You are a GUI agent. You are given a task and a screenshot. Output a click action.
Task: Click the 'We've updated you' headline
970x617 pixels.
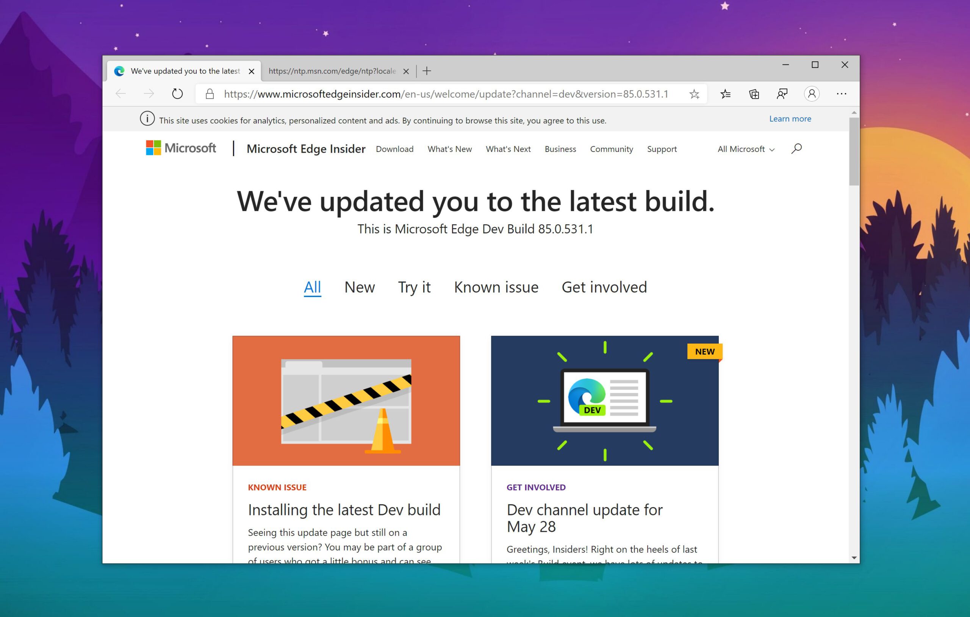coord(475,201)
